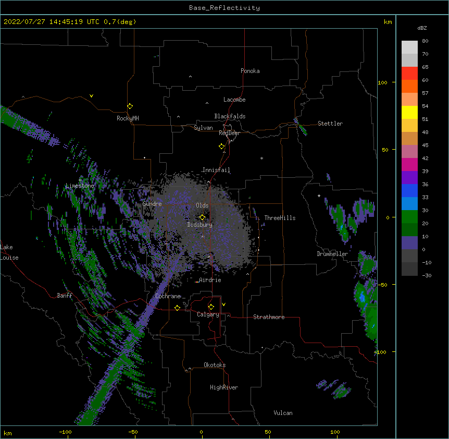This screenshot has height=439, width=449.
Task: Click the HighRiver town label
Action: click(x=224, y=387)
